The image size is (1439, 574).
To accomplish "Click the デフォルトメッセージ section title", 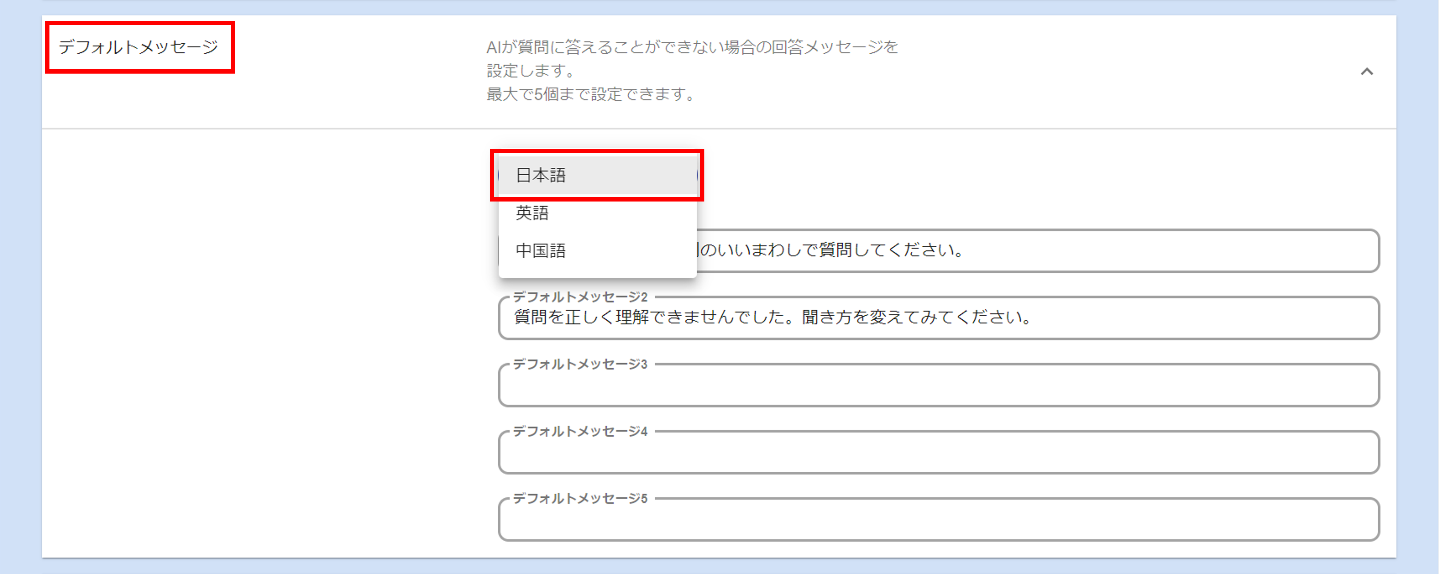I will (139, 47).
